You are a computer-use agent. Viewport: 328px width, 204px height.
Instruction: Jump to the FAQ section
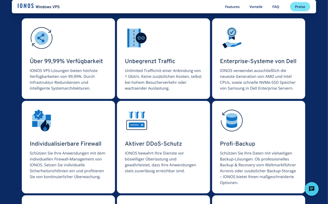276,7
